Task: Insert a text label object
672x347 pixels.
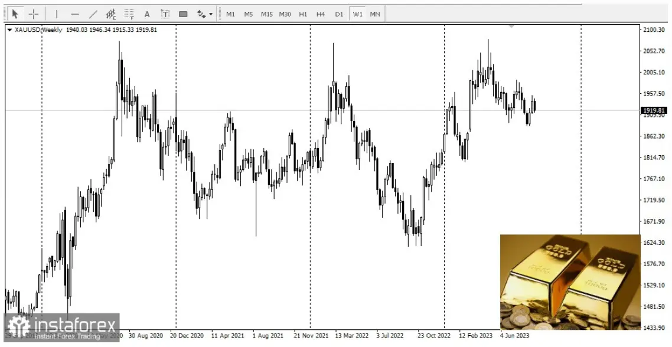Action: 165,14
